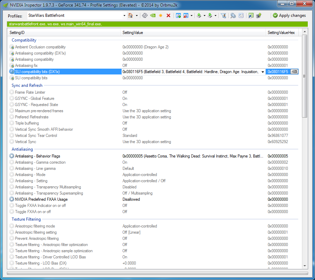This screenshot has height=280, width=315.
Task: Select the Antialiasing compatibility (DX1x) setting
Action: (40, 53)
